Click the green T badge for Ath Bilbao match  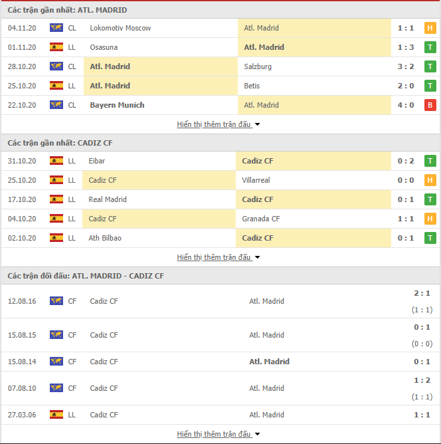430,238
